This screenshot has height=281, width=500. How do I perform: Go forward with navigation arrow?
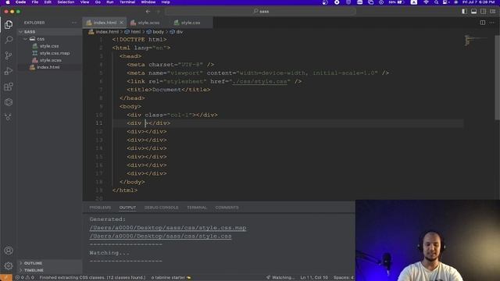point(158,11)
